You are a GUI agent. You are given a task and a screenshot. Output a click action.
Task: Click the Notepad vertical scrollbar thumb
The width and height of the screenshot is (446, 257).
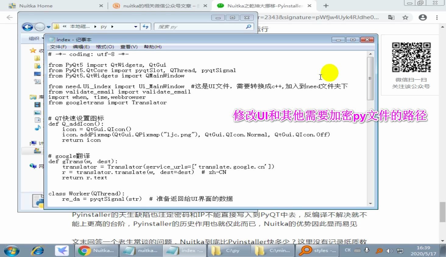370,79
